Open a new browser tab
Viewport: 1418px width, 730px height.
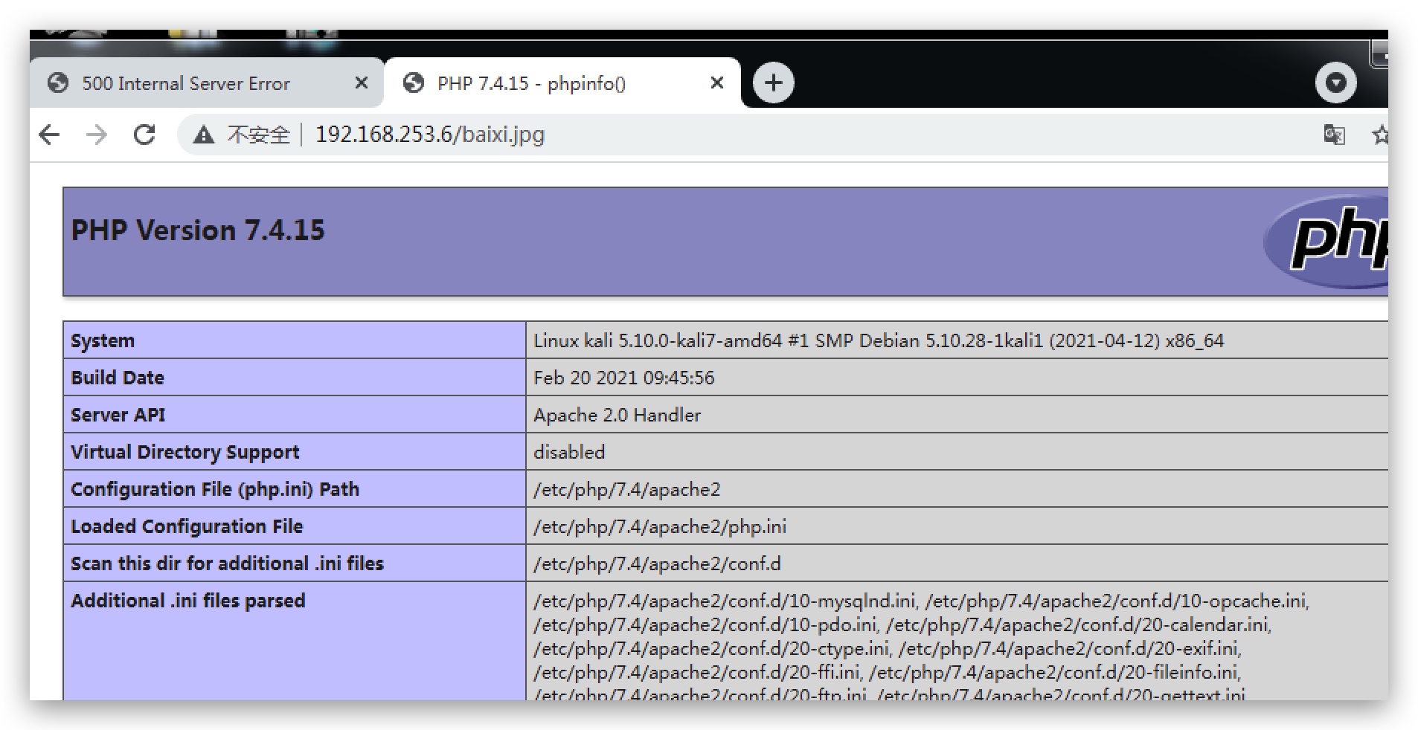774,83
